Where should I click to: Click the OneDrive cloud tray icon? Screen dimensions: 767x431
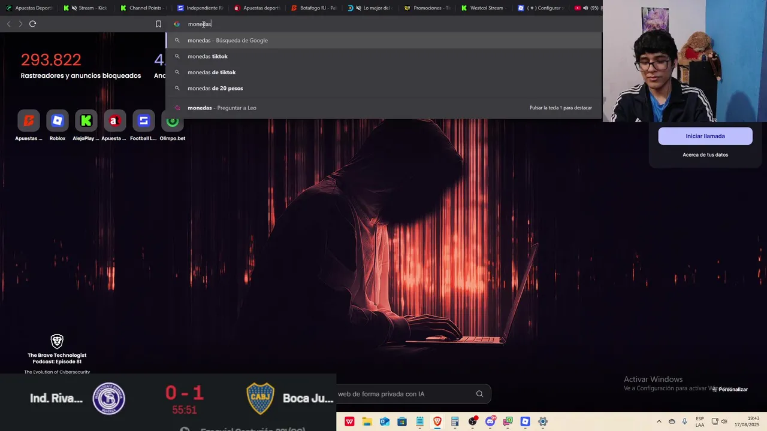[672, 421]
